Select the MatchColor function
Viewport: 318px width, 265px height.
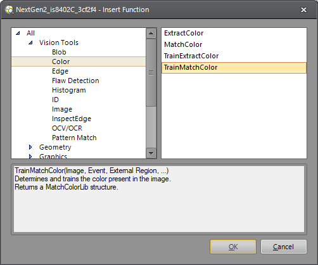coord(183,44)
